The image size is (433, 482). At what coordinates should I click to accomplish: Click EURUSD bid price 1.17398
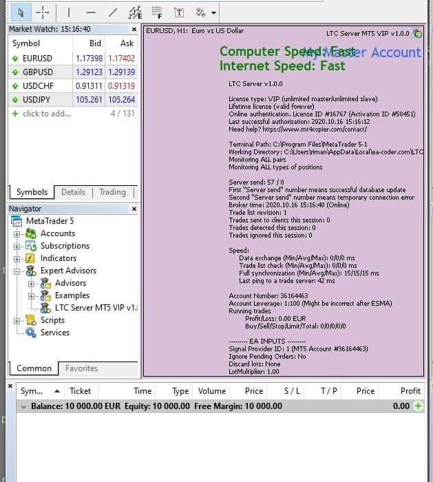(89, 58)
